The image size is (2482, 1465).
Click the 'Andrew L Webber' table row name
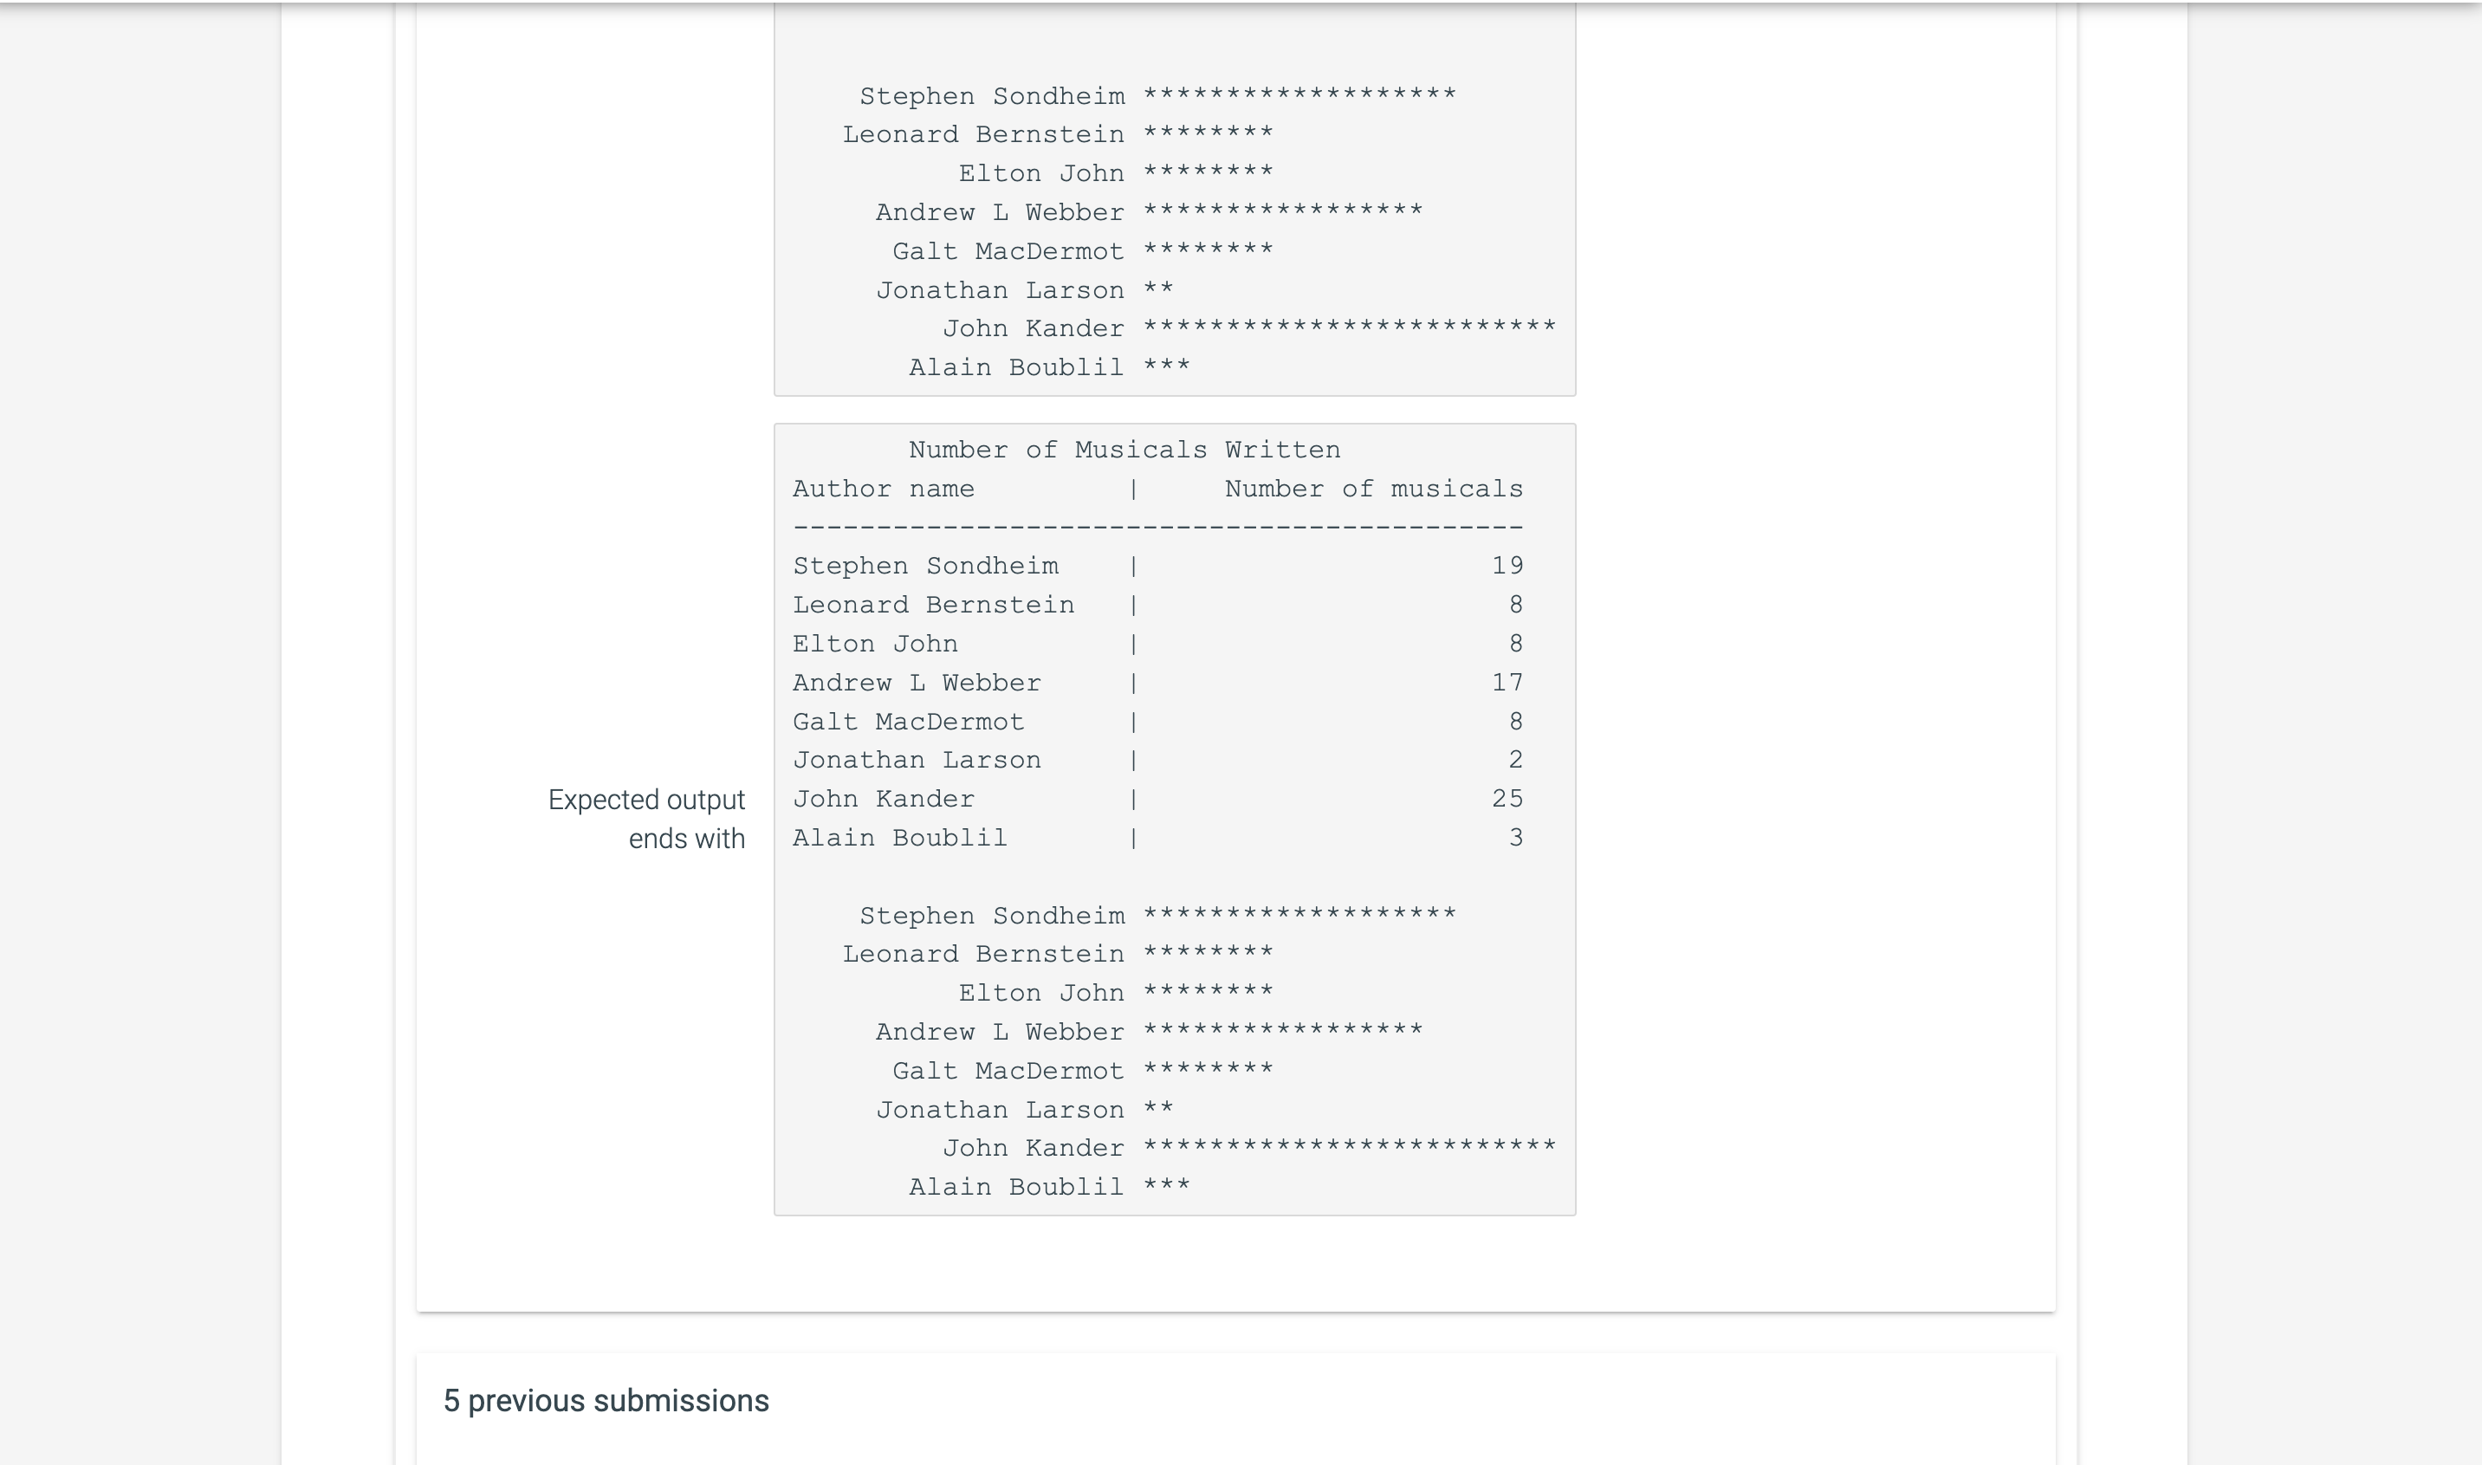tap(916, 682)
